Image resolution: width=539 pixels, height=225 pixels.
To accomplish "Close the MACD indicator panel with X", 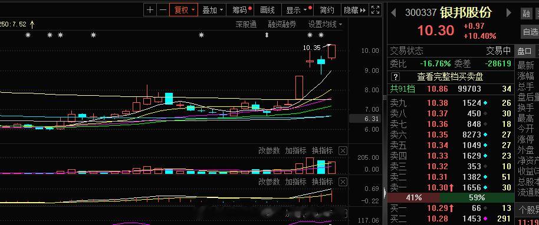I will click(343, 182).
